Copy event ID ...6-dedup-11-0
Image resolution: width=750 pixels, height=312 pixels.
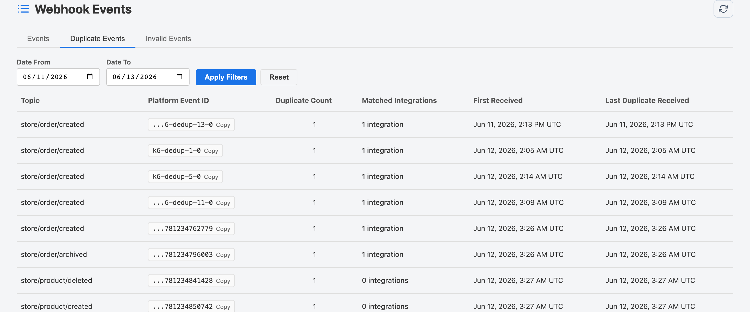pyautogui.click(x=223, y=203)
